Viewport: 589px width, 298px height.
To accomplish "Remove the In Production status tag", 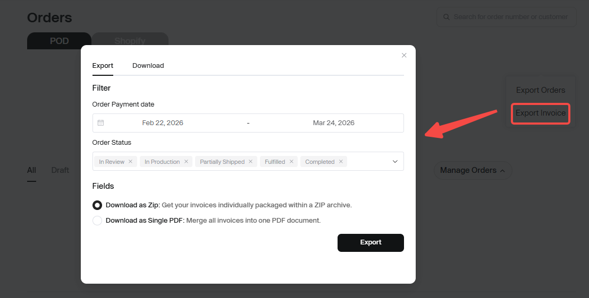I will click(186, 162).
